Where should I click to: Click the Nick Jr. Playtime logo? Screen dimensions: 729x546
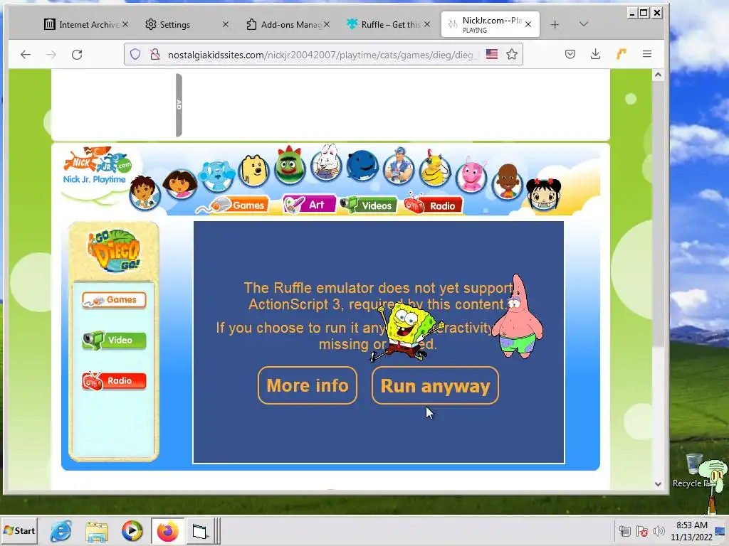click(97, 166)
